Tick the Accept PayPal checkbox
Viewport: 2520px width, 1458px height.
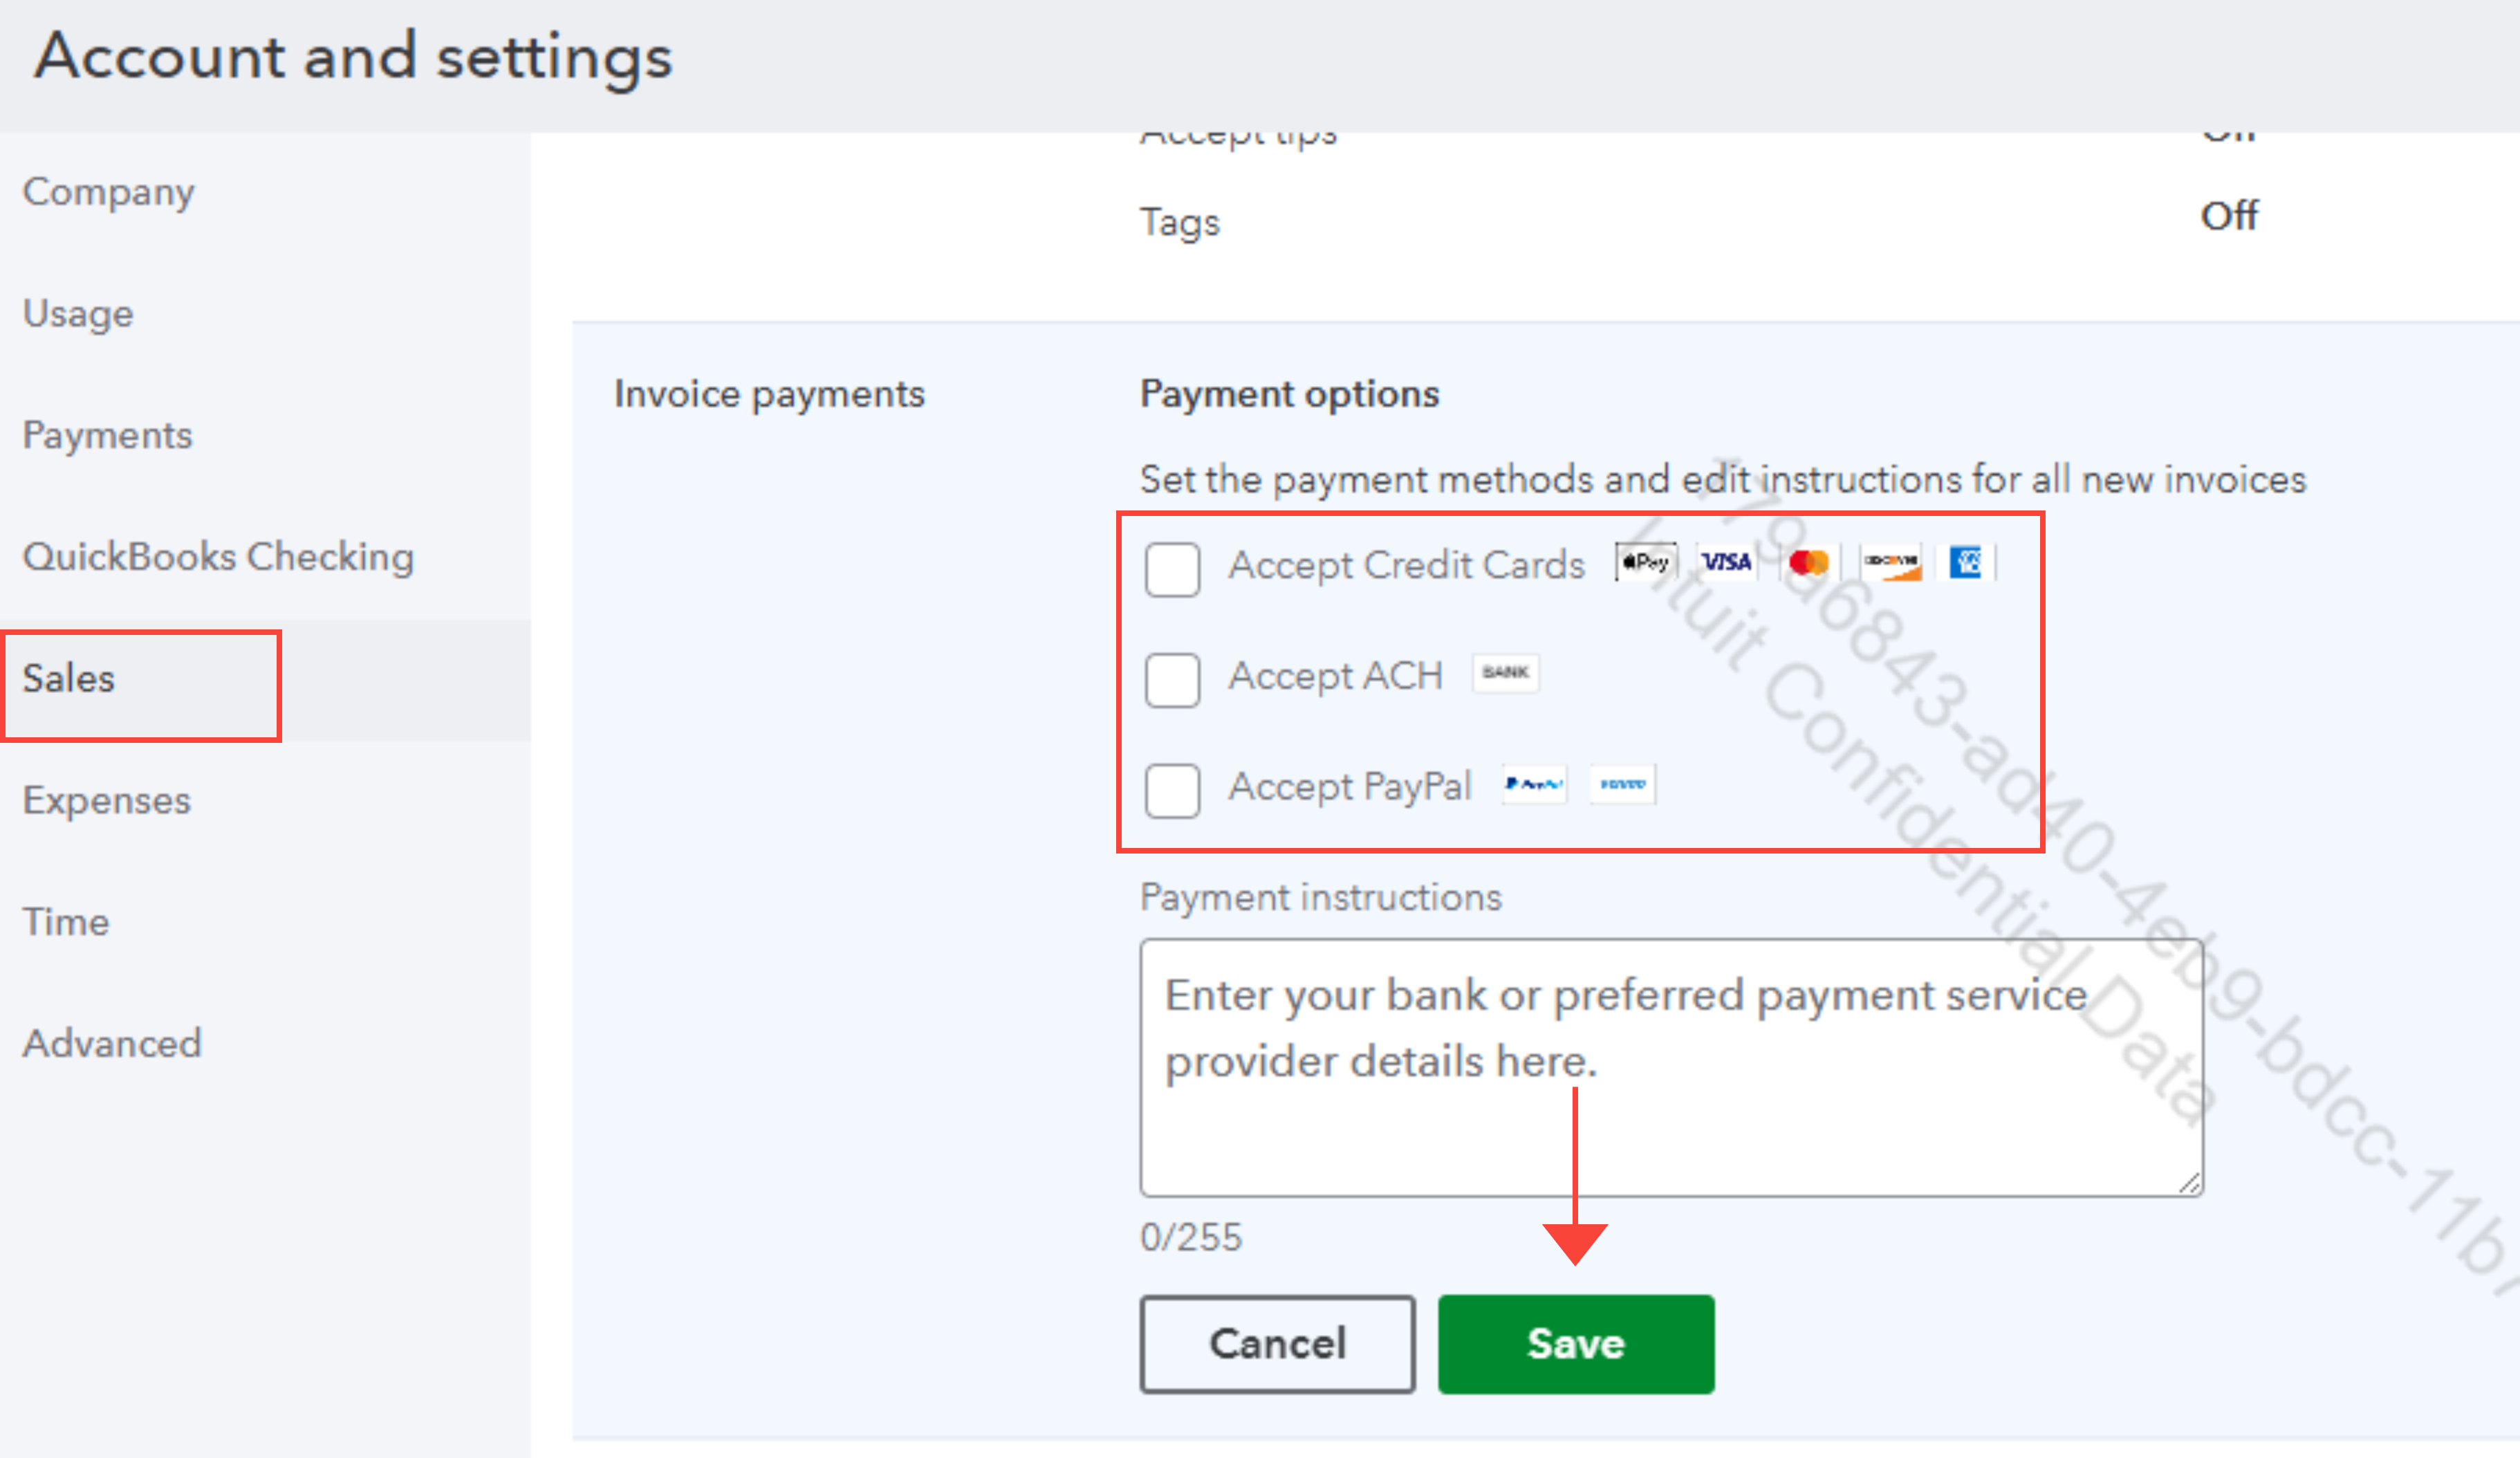[1172, 791]
